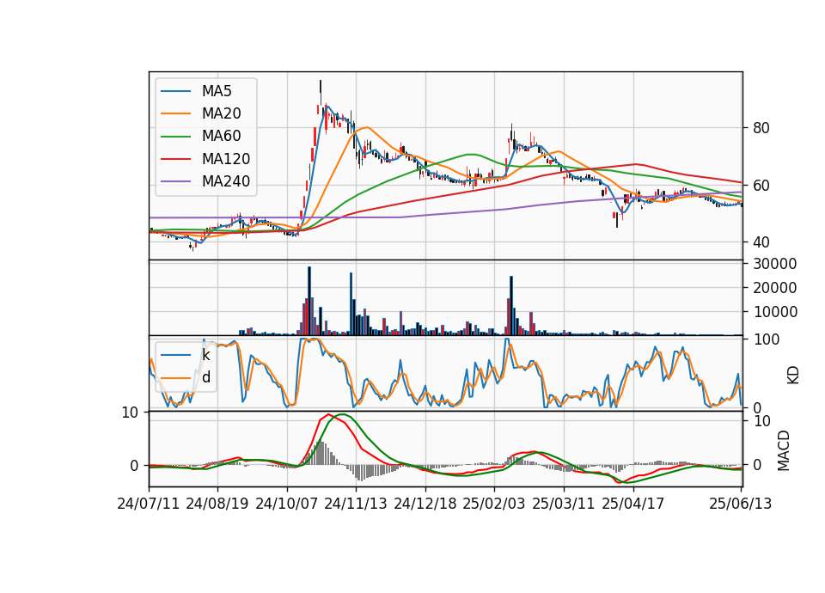Click the MA120 legend label

[226, 159]
